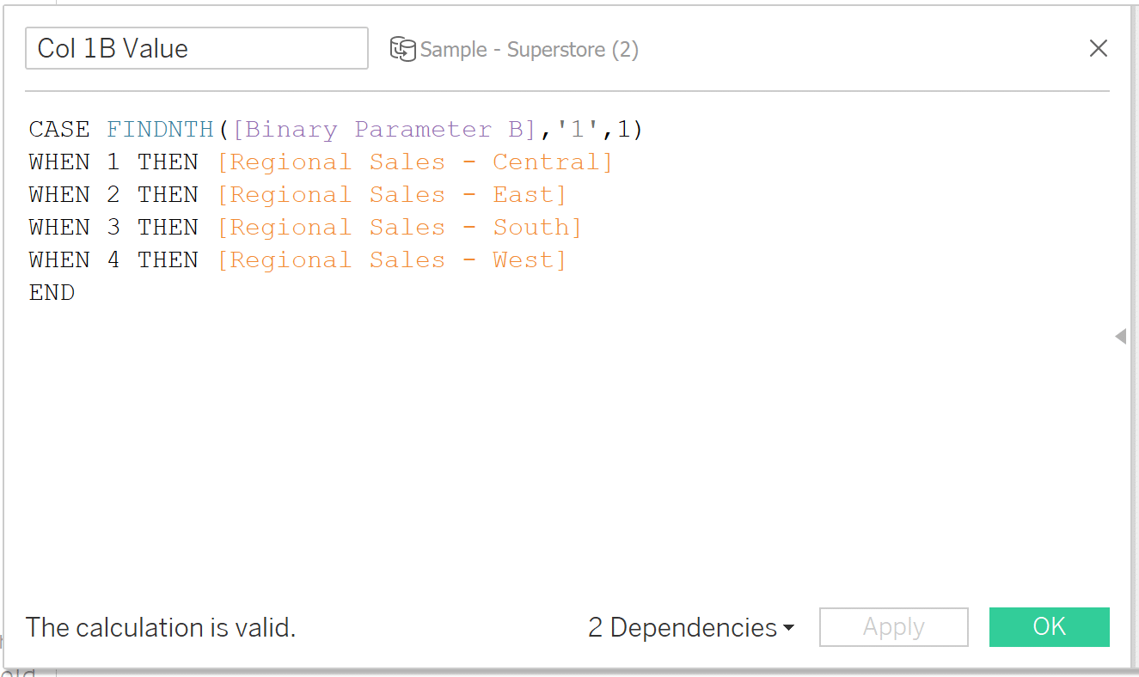Select the calculation name field Col 1B Value

click(196, 48)
